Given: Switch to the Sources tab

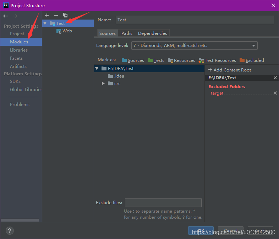Looking at the screenshot, I should coord(108,33).
